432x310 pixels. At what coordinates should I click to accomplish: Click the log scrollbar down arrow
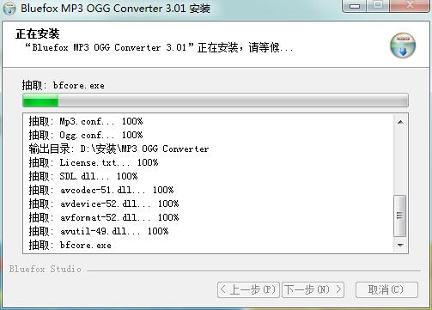pyautogui.click(x=400, y=245)
